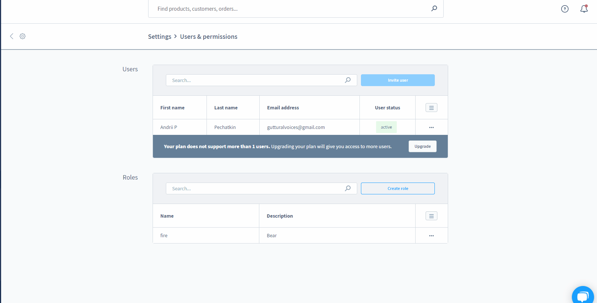The image size is (597, 303).
Task: Click the Find products, customers, orders field
Action: pyautogui.click(x=288, y=9)
